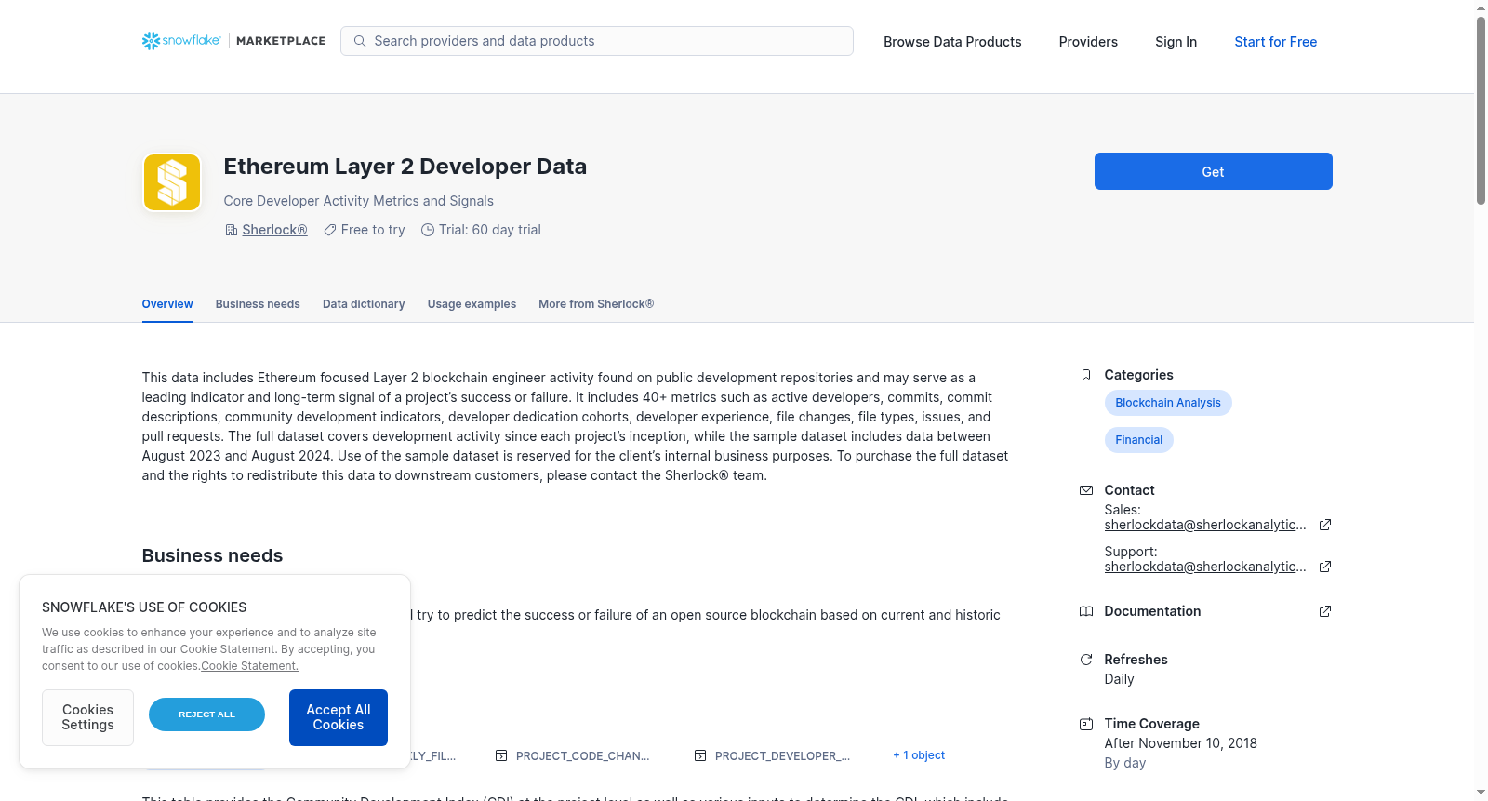This screenshot has height=801, width=1488.
Task: Click the scrollbar down arrow
Action: tap(1481, 793)
